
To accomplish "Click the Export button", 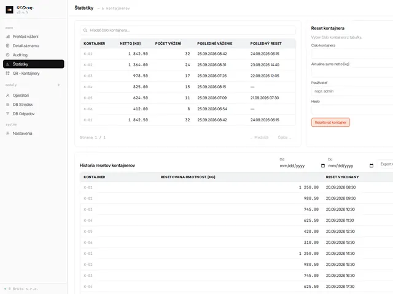I will click(x=386, y=164).
